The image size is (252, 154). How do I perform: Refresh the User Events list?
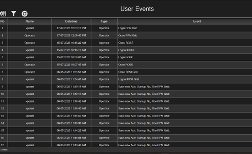coord(24,14)
